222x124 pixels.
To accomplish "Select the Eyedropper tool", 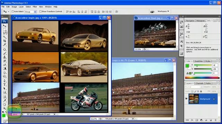I will point(5,101).
